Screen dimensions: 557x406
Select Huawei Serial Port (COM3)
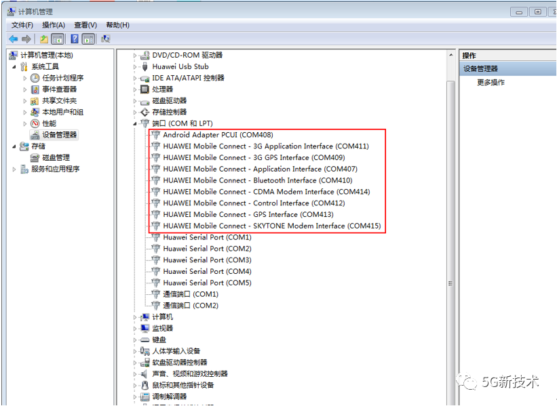pos(207,260)
